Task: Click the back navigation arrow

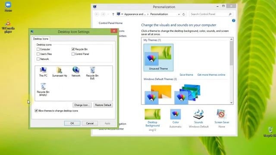Action: (97, 14)
